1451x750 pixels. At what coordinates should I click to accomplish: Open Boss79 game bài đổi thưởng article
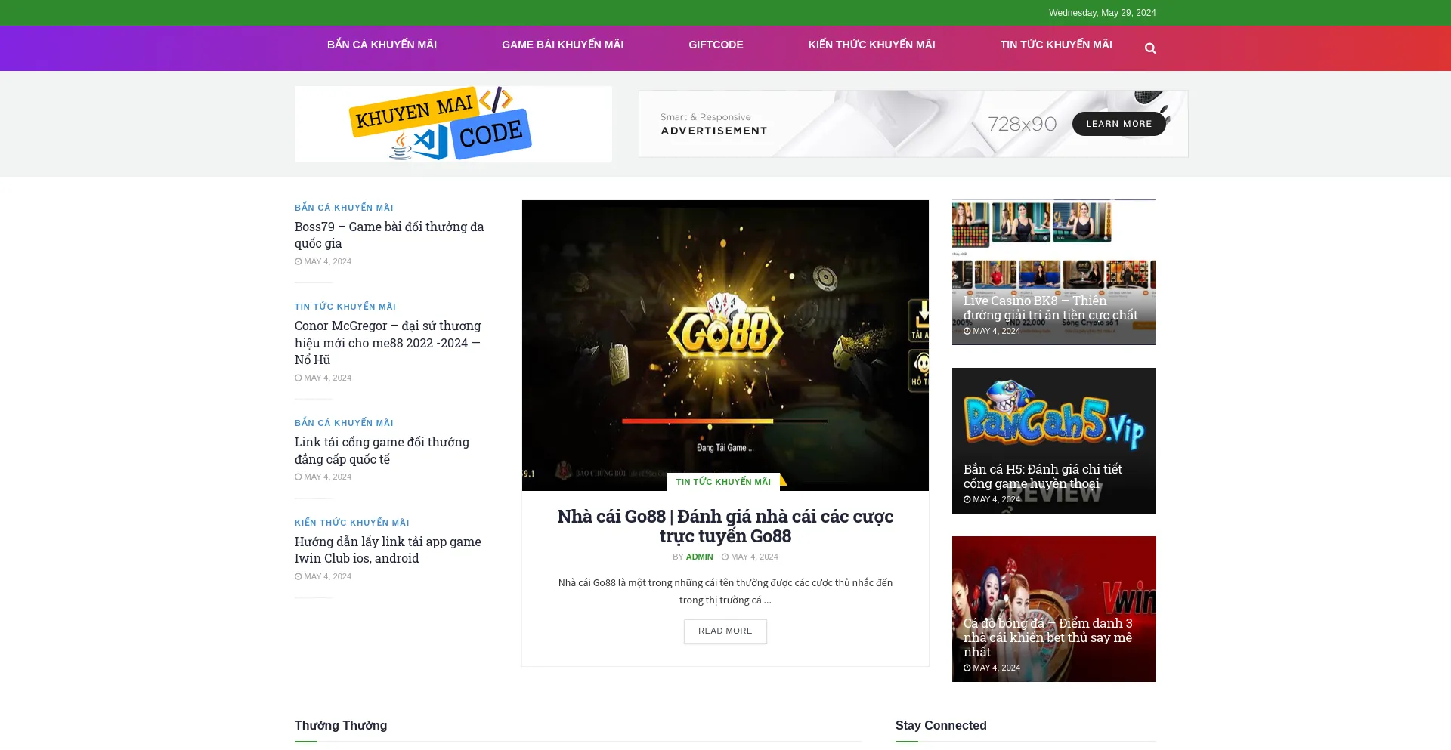click(389, 235)
